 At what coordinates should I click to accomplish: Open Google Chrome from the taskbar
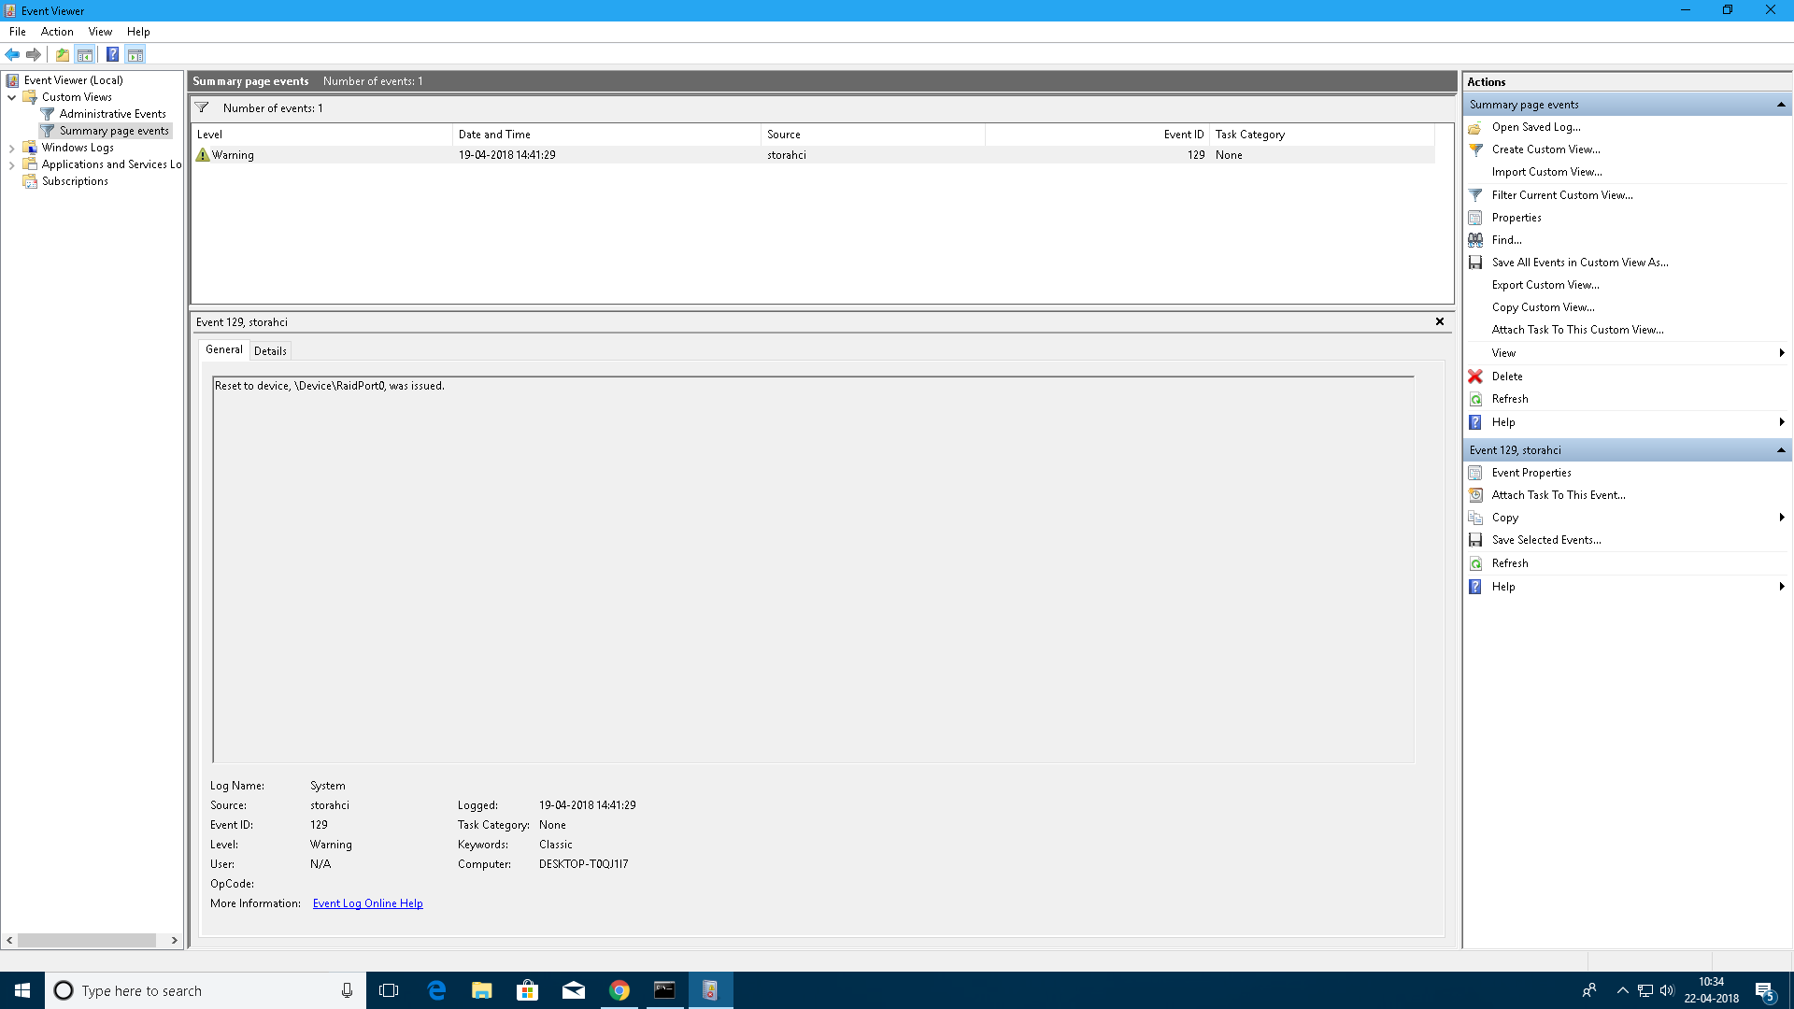[x=619, y=990]
